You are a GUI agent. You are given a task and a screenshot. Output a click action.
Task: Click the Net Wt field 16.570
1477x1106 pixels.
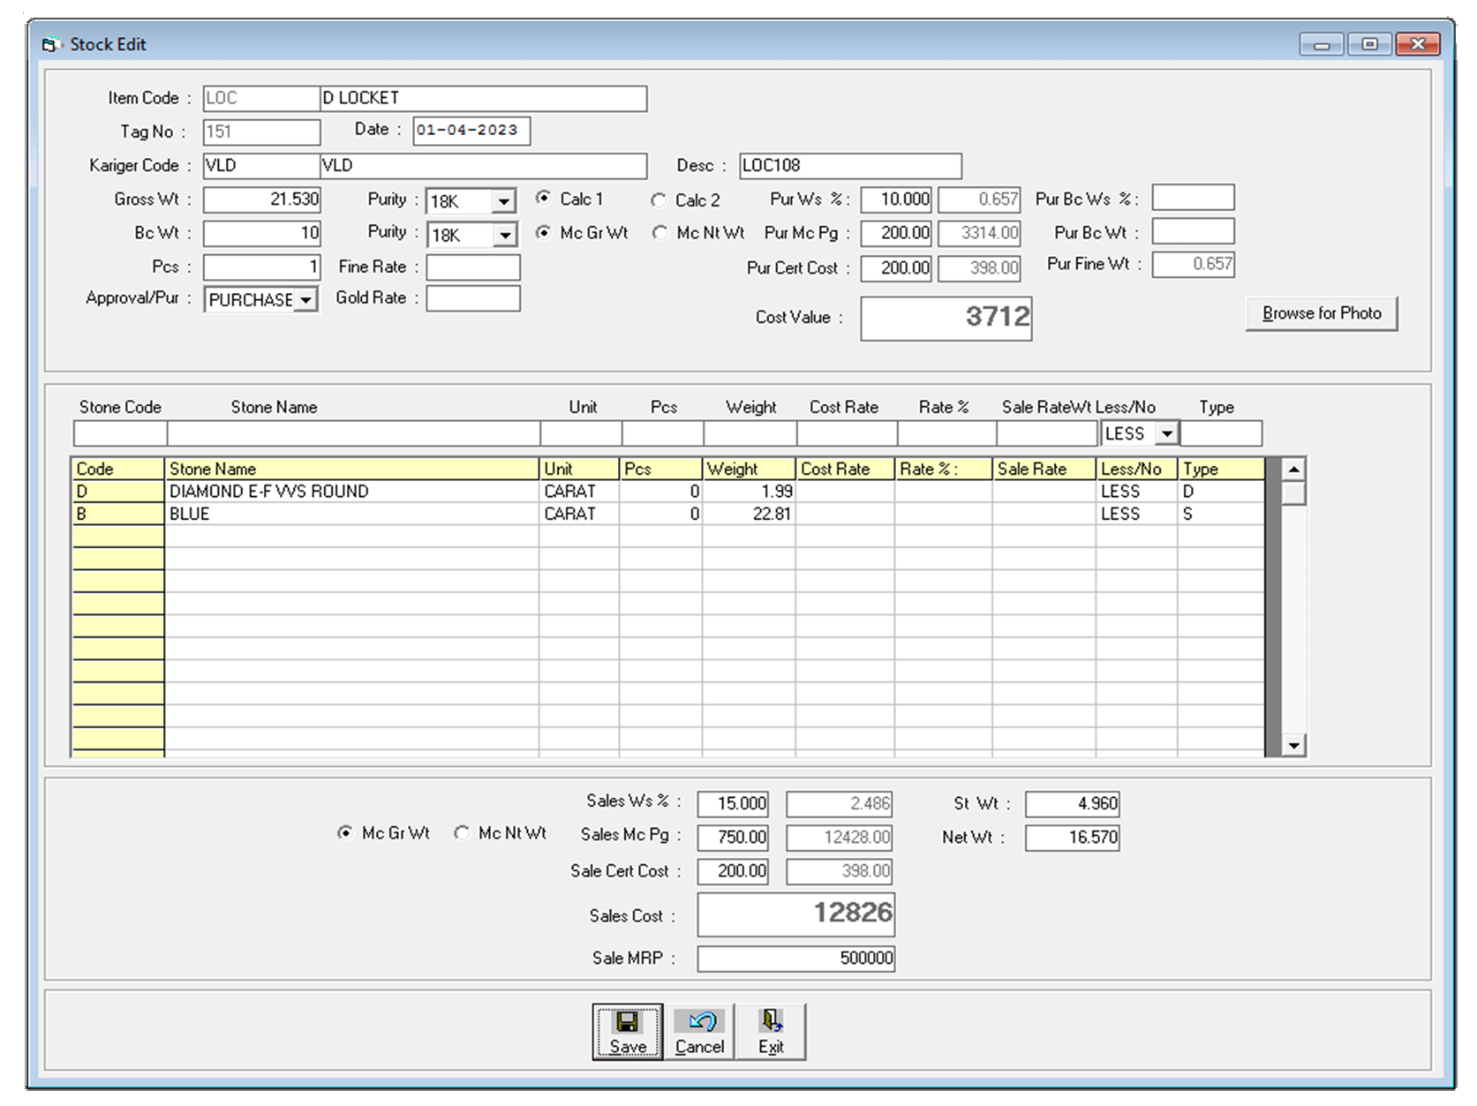pyautogui.click(x=1073, y=838)
